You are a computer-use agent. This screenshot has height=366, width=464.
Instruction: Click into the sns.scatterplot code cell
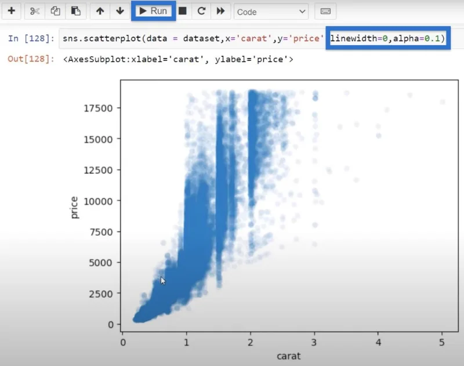click(260, 38)
